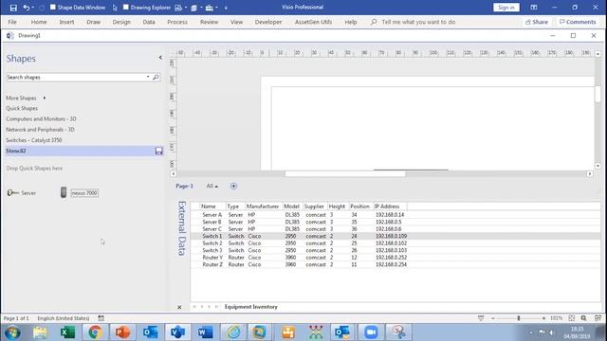Viewport: 607px width, 341px height.
Task: Select the nexus 7000 shape icon
Action: [x=64, y=192]
